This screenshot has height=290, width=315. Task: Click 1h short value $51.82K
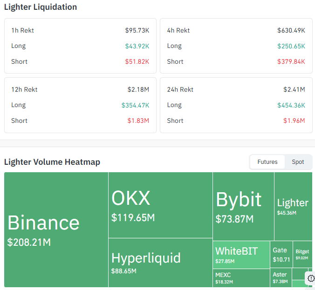[x=137, y=61]
